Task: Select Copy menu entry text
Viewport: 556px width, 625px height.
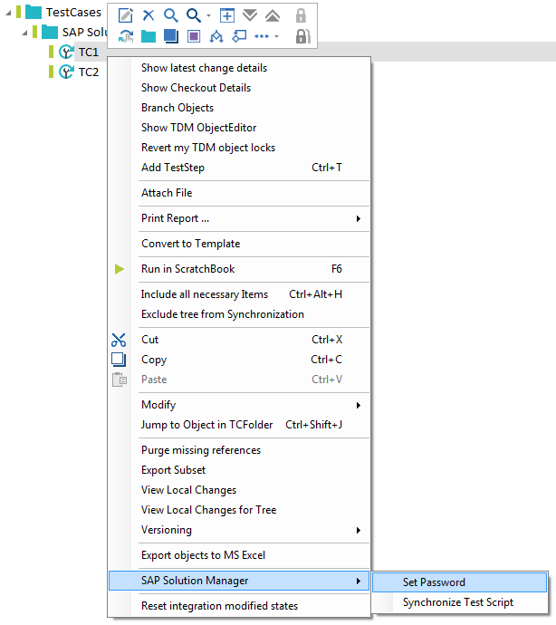Action: click(x=154, y=360)
